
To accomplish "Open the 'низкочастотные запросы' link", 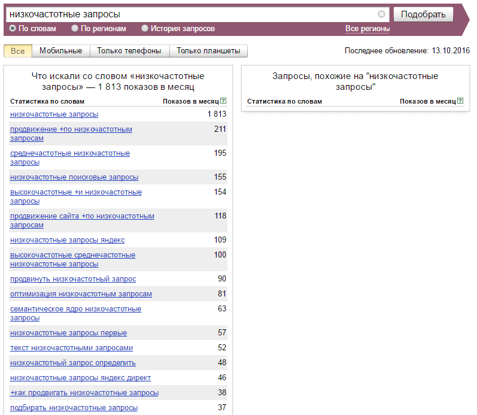I will (x=54, y=114).
